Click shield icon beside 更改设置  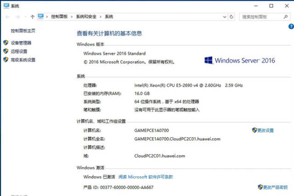click(254, 130)
